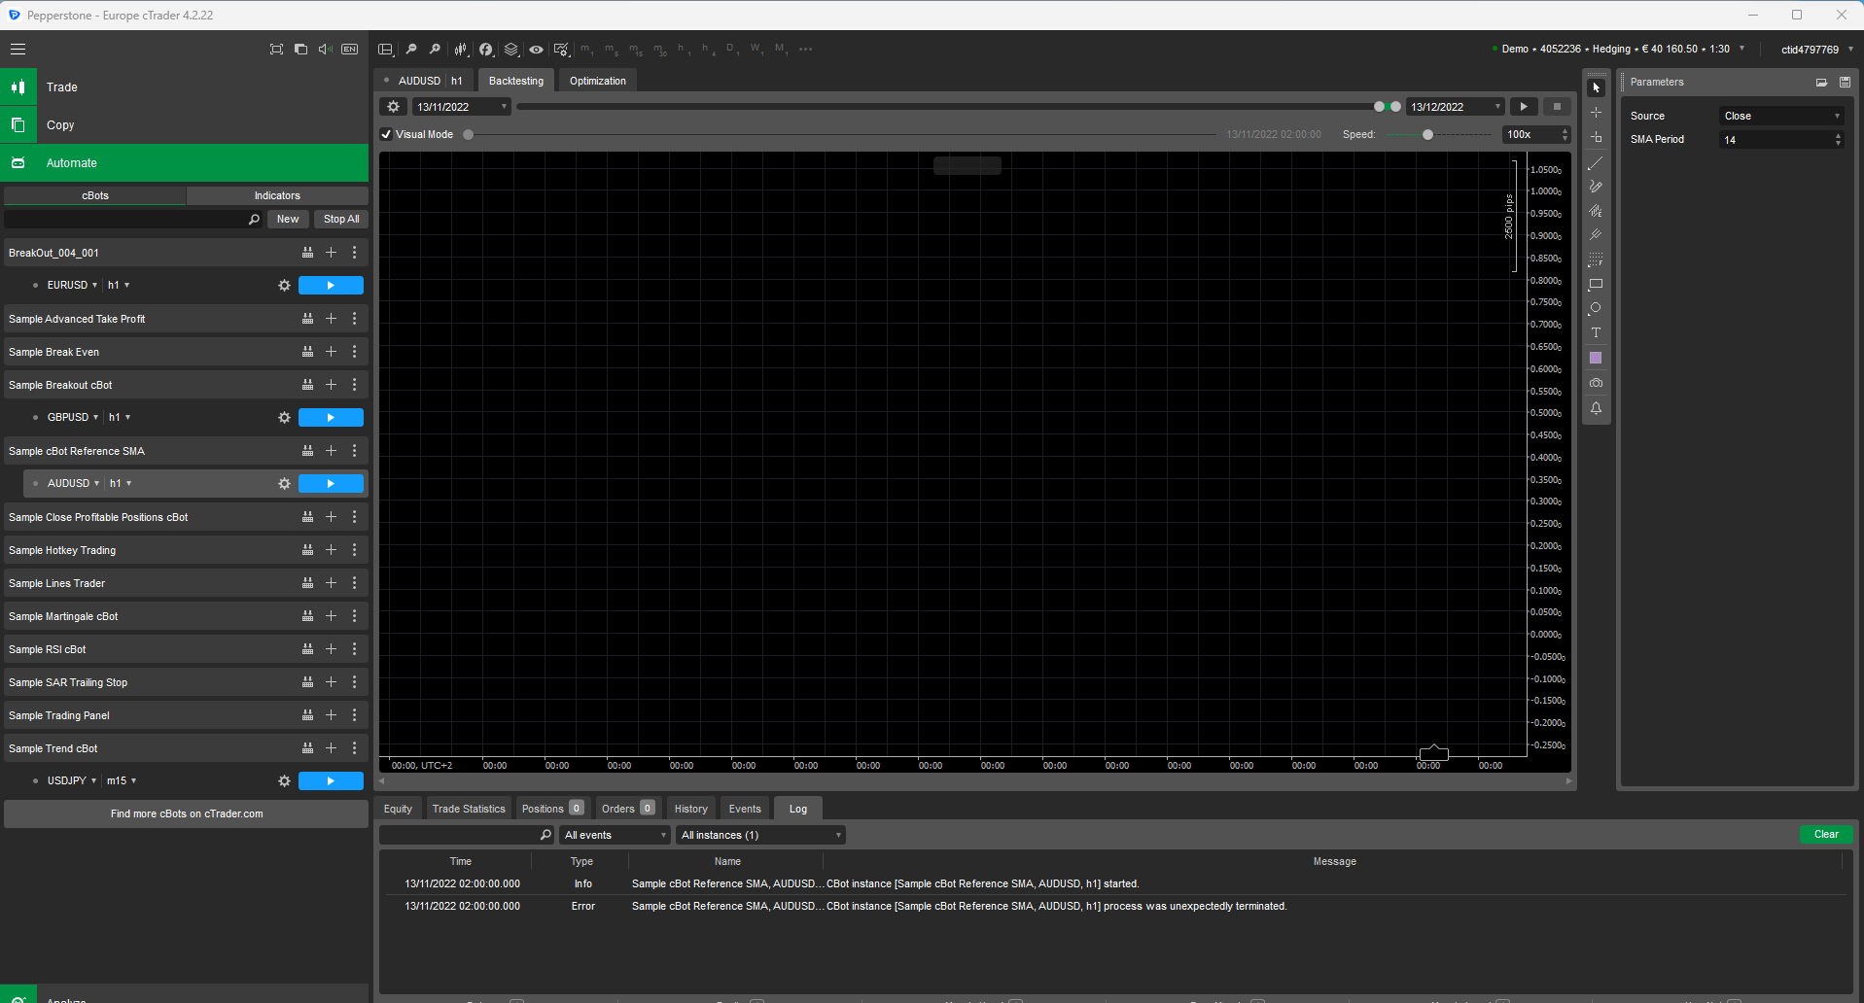Viewport: 1864px width, 1003px height.
Task: Open more options for Sample Trend cBot
Action: click(x=354, y=748)
